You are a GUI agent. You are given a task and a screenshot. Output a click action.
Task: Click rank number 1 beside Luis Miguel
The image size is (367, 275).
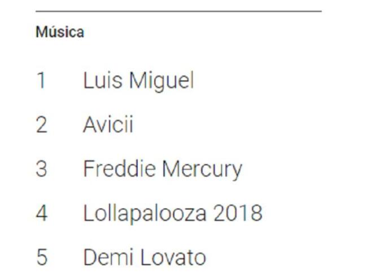coord(41,80)
